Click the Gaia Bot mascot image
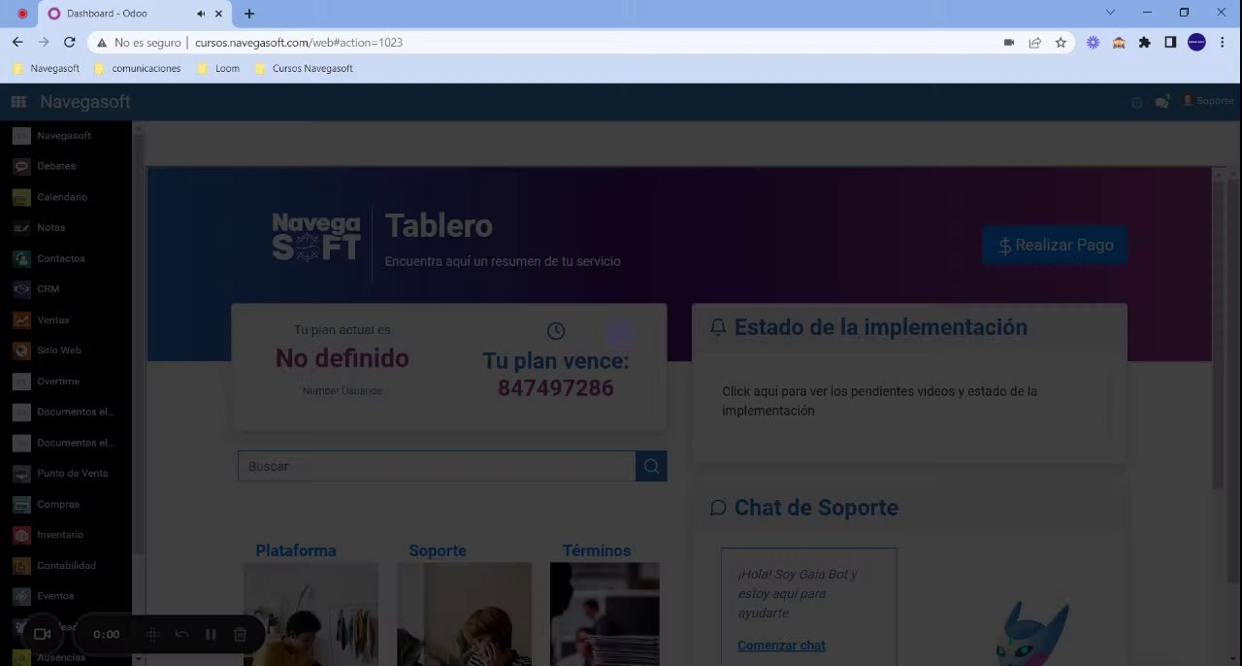Viewport: 1242px width, 666px height. click(1033, 632)
